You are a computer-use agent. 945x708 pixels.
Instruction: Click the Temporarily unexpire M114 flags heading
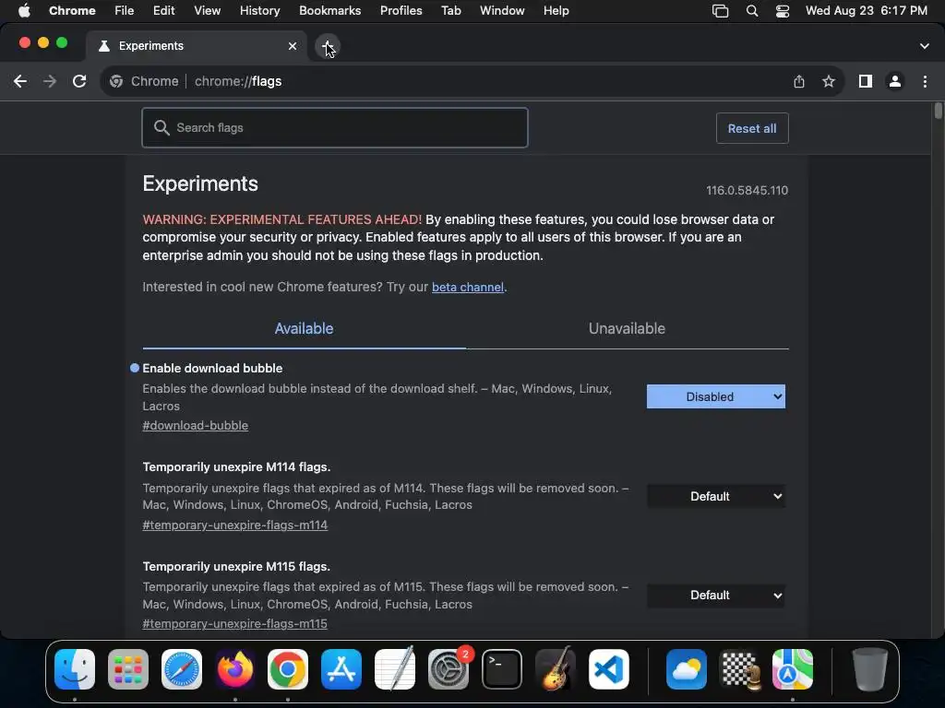pos(236,467)
